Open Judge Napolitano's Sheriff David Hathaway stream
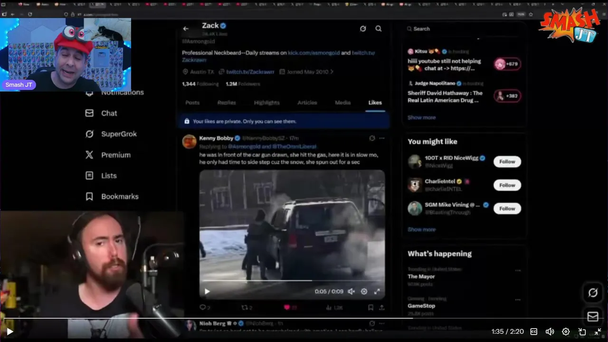The width and height of the screenshot is (608, 342). pos(464,92)
